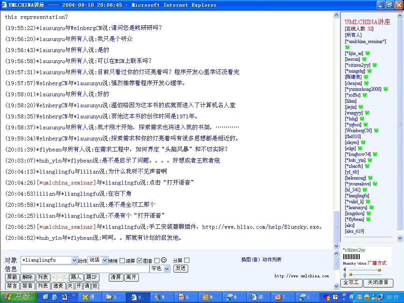
Task: Click the network connection tray icon
Action: [380, 297]
